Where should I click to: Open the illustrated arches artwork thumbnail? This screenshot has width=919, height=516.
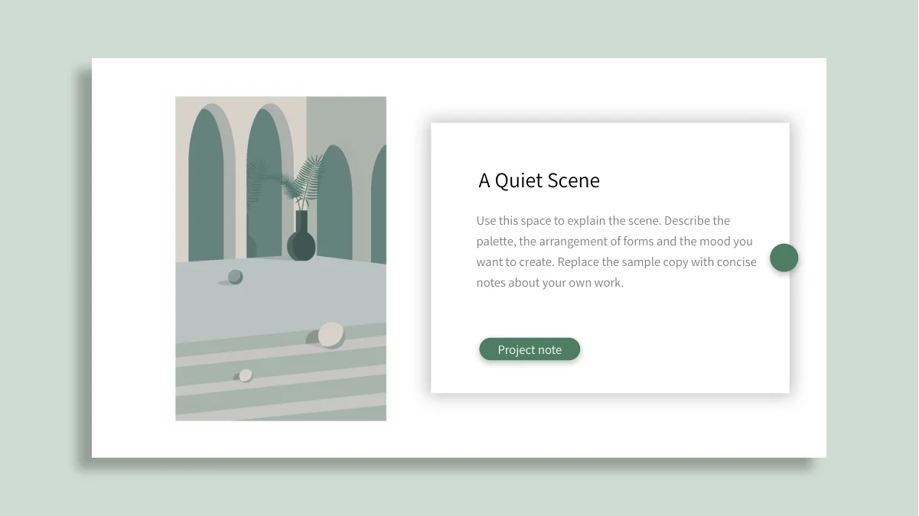281,258
